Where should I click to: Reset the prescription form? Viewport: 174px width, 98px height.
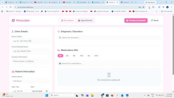click(155, 20)
